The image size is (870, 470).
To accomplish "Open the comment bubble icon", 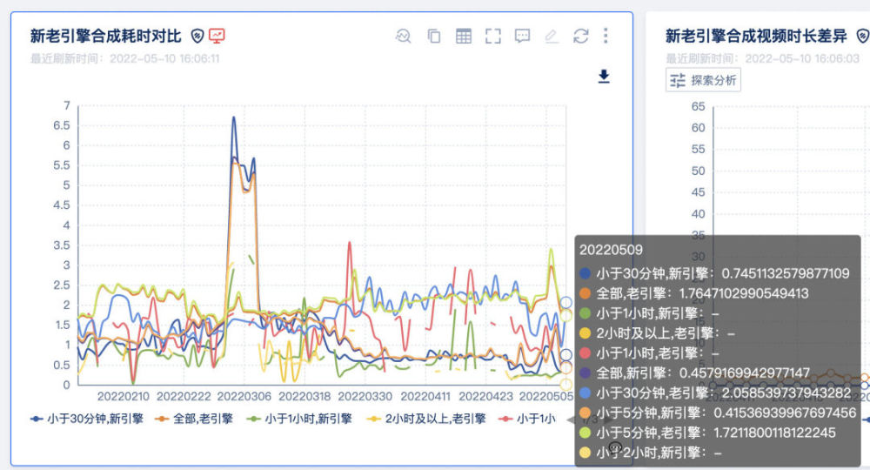I will click(x=522, y=37).
